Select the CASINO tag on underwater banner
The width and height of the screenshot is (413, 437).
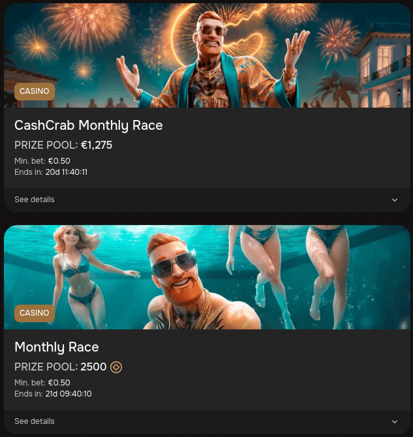[x=35, y=313]
